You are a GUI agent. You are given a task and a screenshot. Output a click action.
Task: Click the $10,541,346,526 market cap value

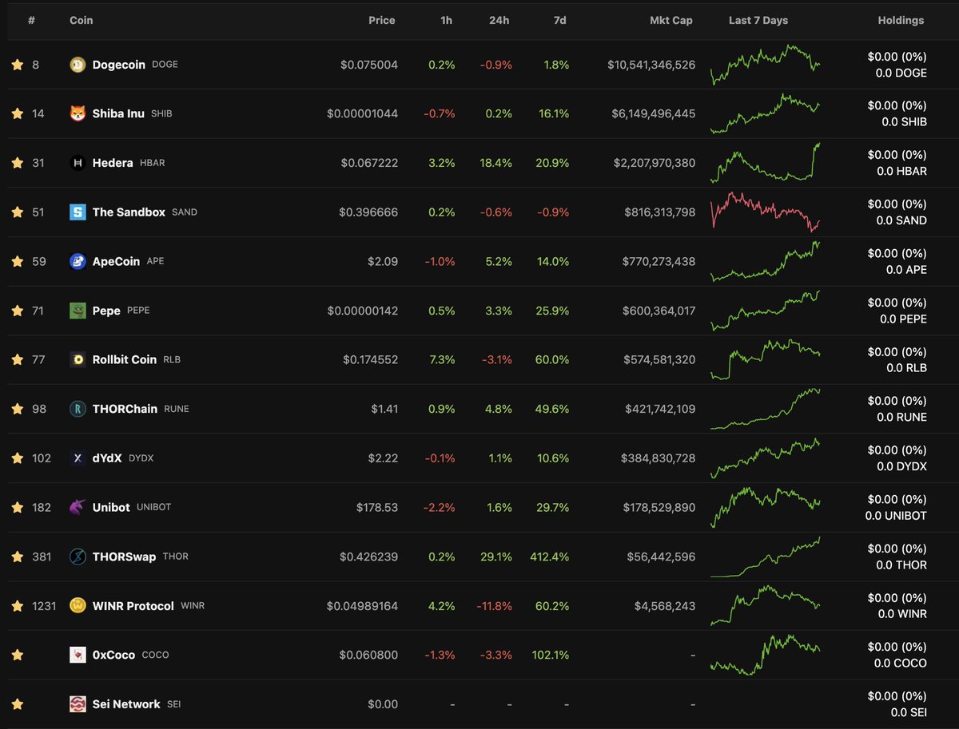click(x=651, y=65)
